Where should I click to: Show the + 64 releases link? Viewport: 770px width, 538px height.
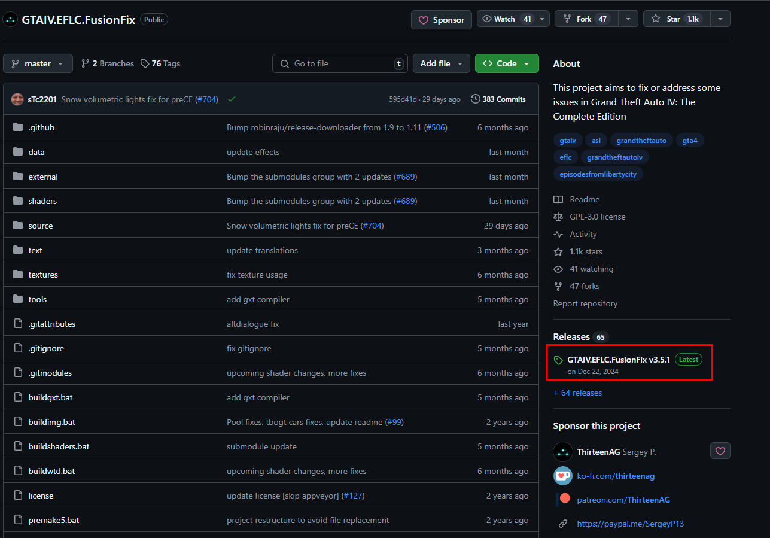click(578, 393)
